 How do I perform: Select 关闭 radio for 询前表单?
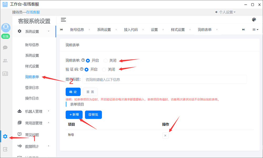tap(106, 60)
